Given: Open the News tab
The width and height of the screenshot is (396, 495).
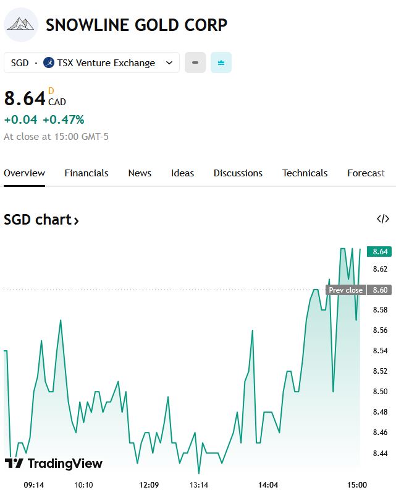Looking at the screenshot, I should (140, 173).
